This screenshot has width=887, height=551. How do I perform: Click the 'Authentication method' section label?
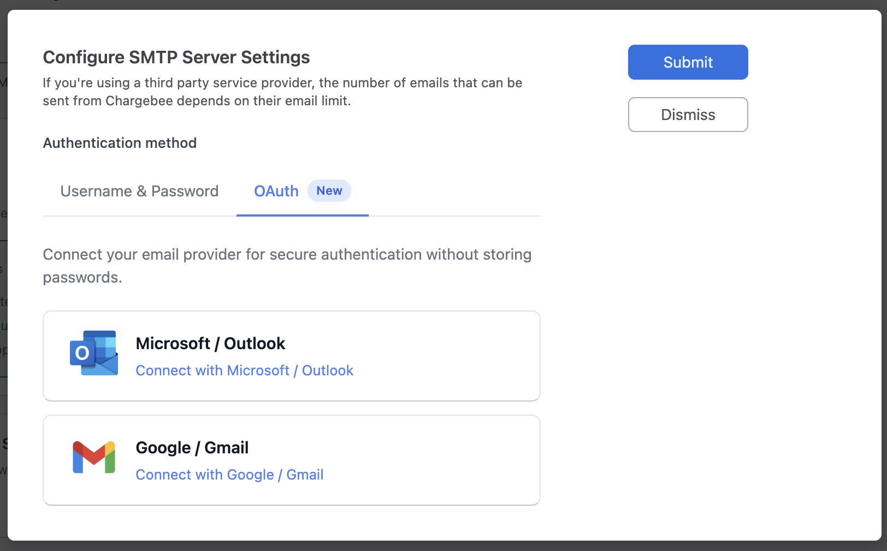pyautogui.click(x=120, y=143)
